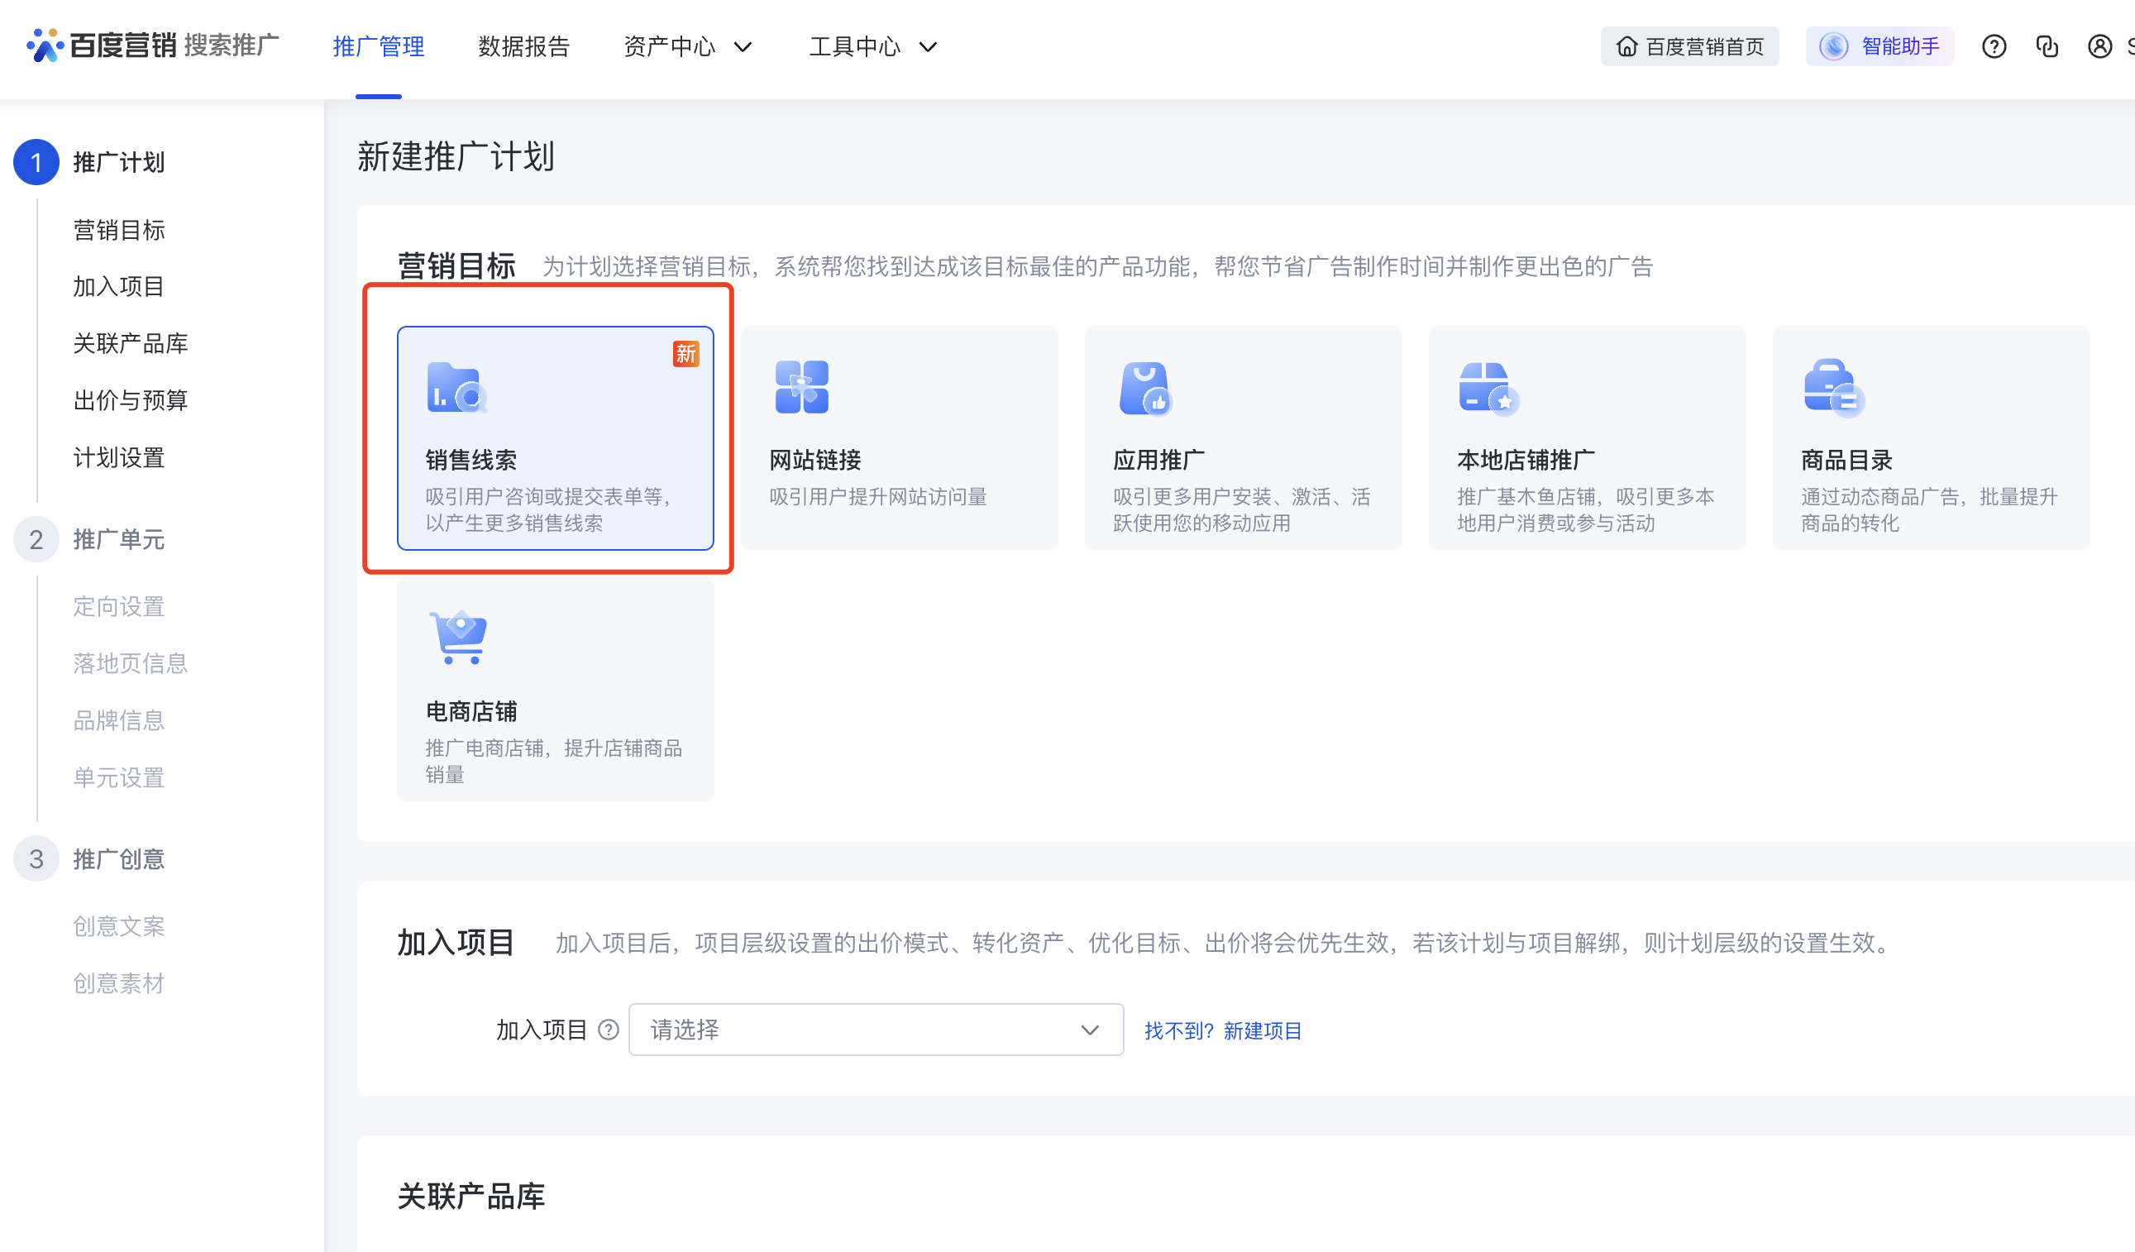Click 吸引用户提升网站访问量 description text
This screenshot has height=1252, width=2135.
point(877,497)
